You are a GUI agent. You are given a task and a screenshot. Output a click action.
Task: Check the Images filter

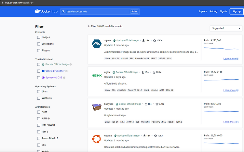tap(39, 37)
